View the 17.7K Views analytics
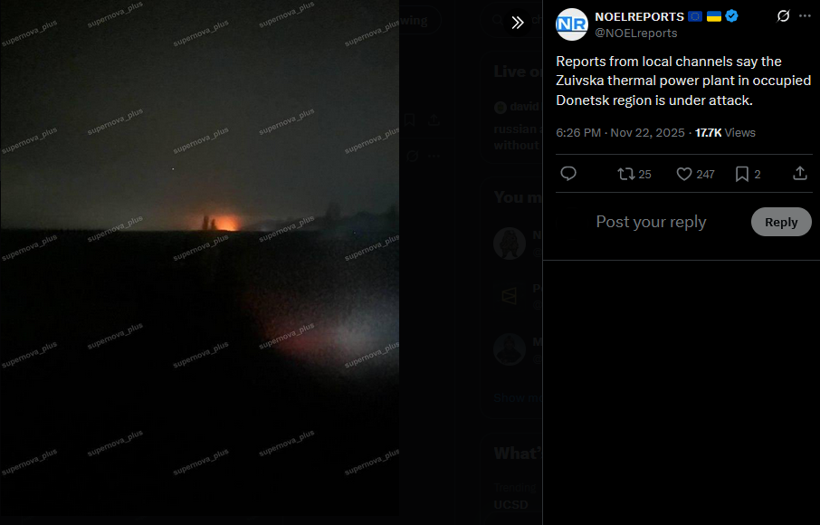The image size is (820, 525). click(x=725, y=133)
